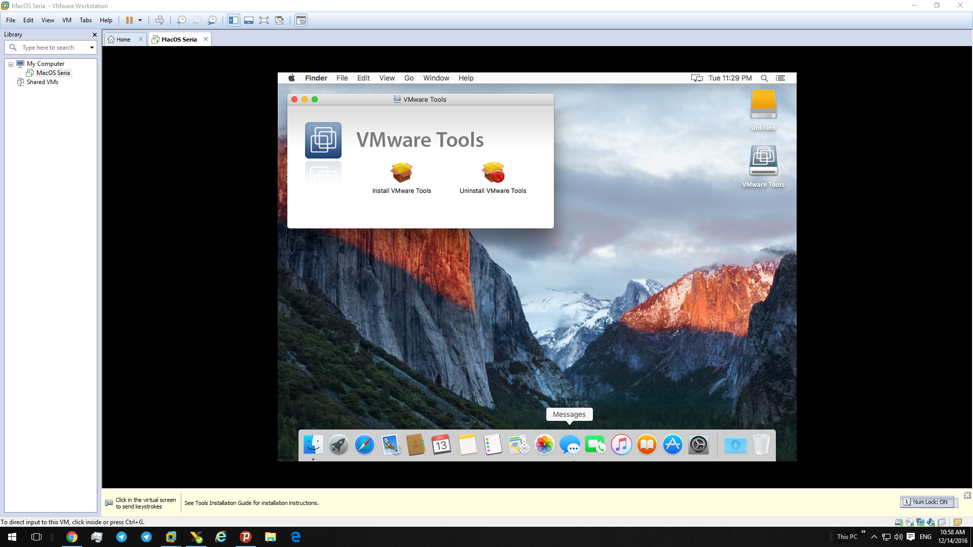
Task: Take a snapshot of the virtual machine
Action: [181, 20]
